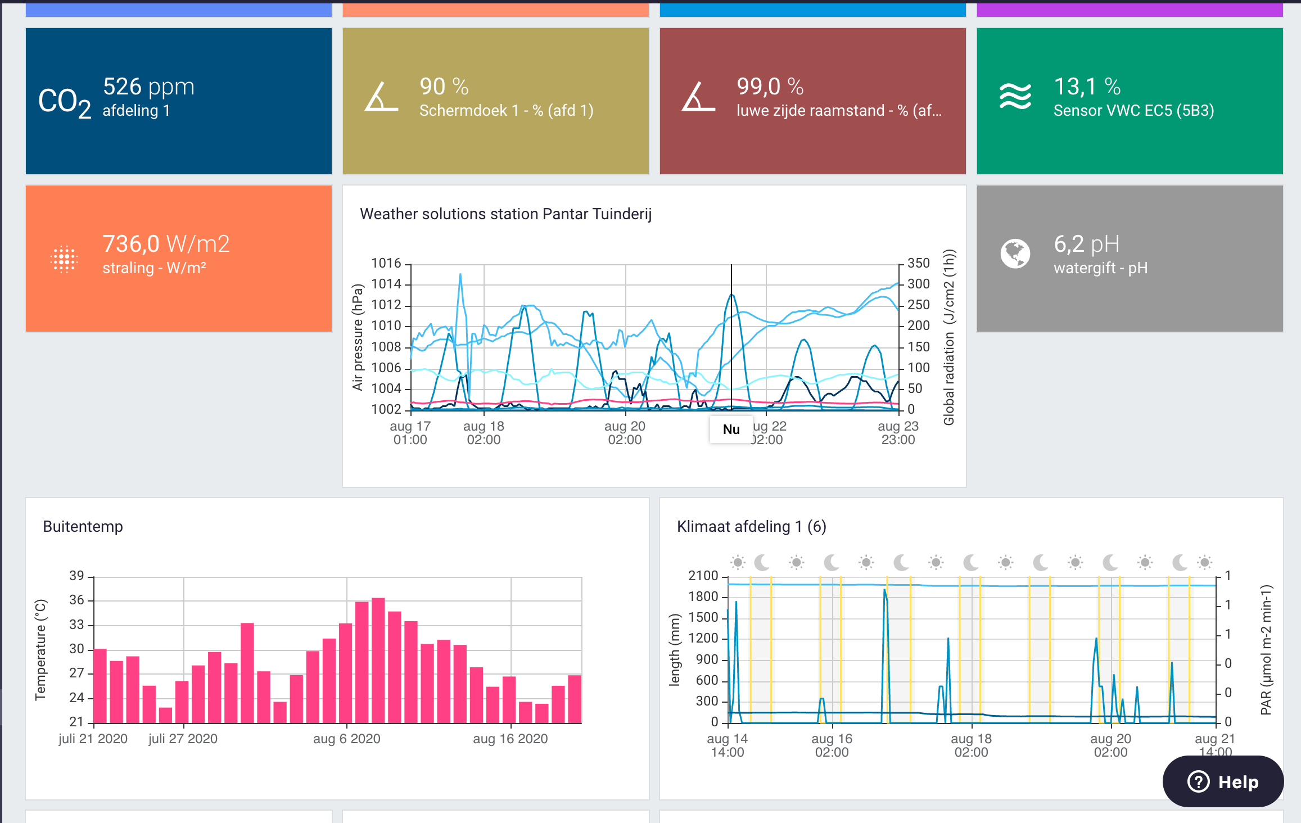Open the 99,0 % luwe zijde raamstand tile
Screen dimensions: 1301x823
[813, 101]
